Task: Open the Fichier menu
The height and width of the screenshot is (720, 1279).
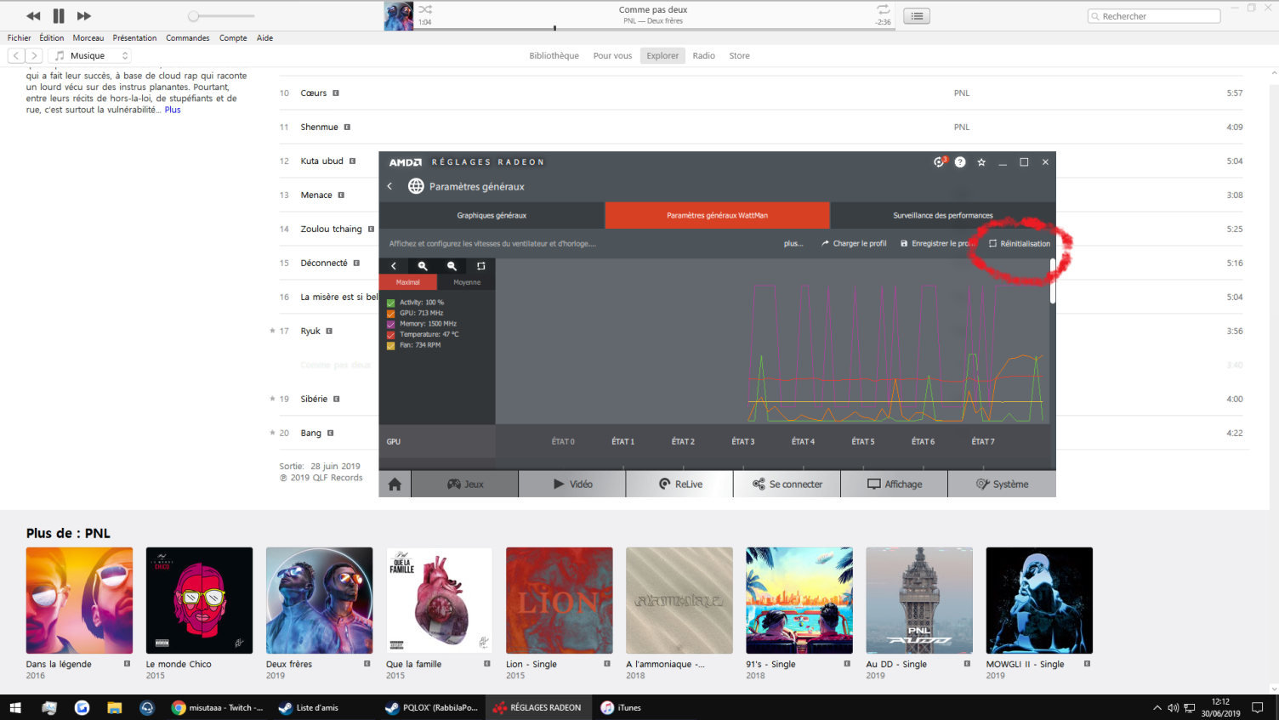Action: coord(19,38)
